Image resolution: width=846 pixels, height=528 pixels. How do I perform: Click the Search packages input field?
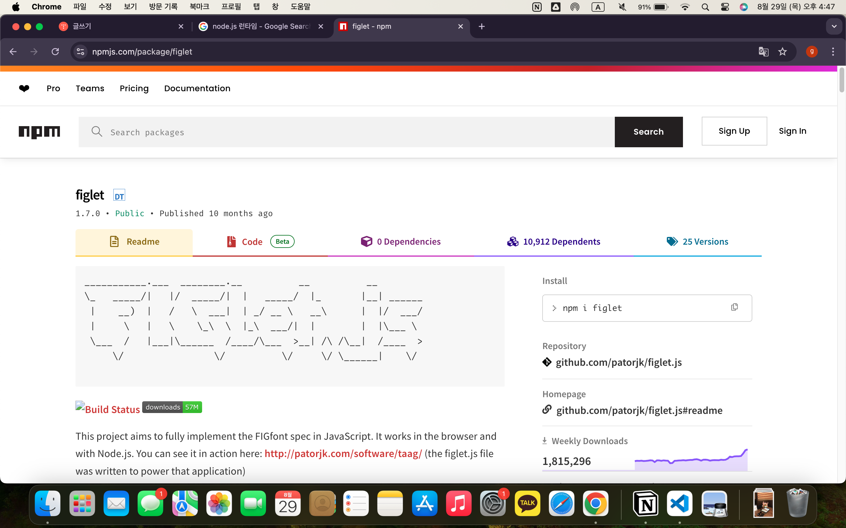click(x=347, y=132)
